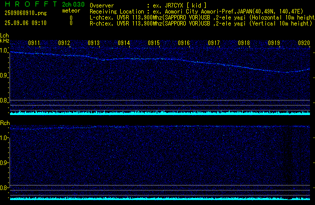Screen dimensions: 315x205
Task: Click the Ovserver JR7CYX line
Action: tap(148, 5)
